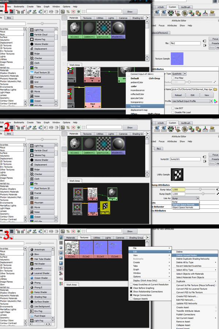
Task: Expand the Duplicate submenu
Action: (x=195, y=281)
